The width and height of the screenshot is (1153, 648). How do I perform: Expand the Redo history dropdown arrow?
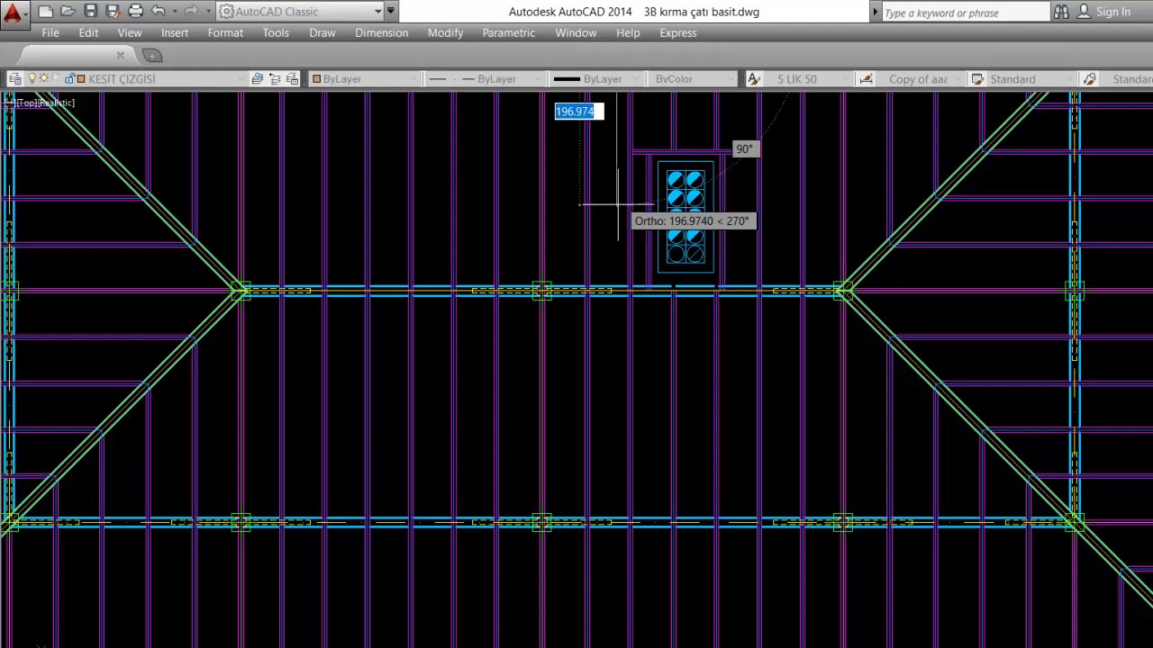208,12
